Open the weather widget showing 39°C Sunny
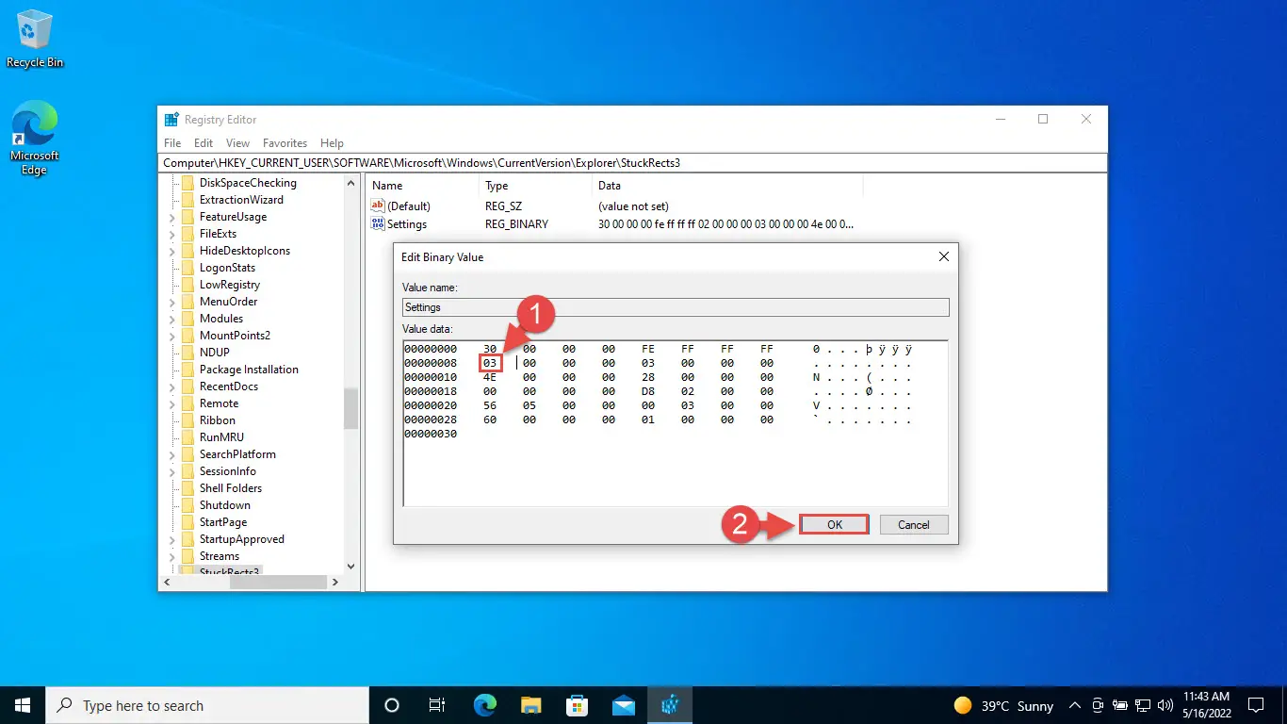 (1003, 705)
